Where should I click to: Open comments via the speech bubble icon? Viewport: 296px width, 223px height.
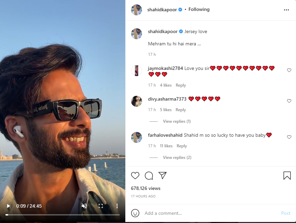(149, 176)
